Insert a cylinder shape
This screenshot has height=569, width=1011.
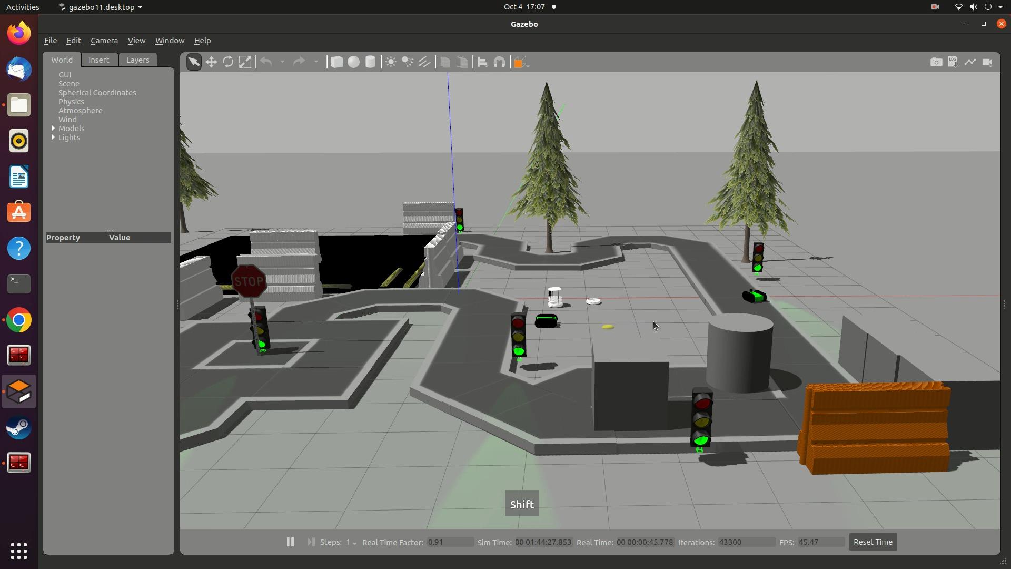pyautogui.click(x=370, y=62)
